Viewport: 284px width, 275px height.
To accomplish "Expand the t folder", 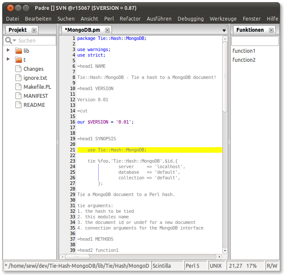I will click(8, 59).
